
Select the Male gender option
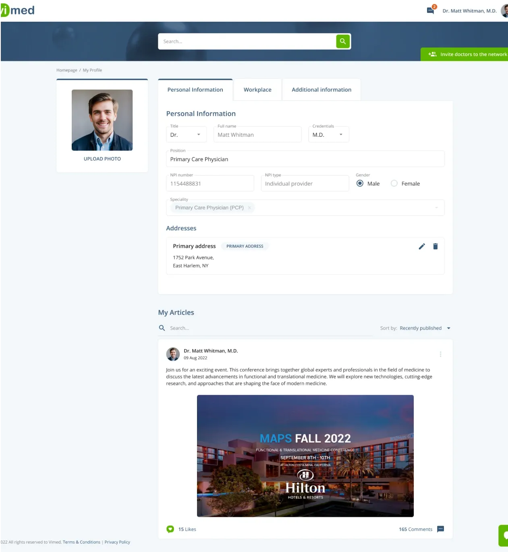click(x=360, y=183)
